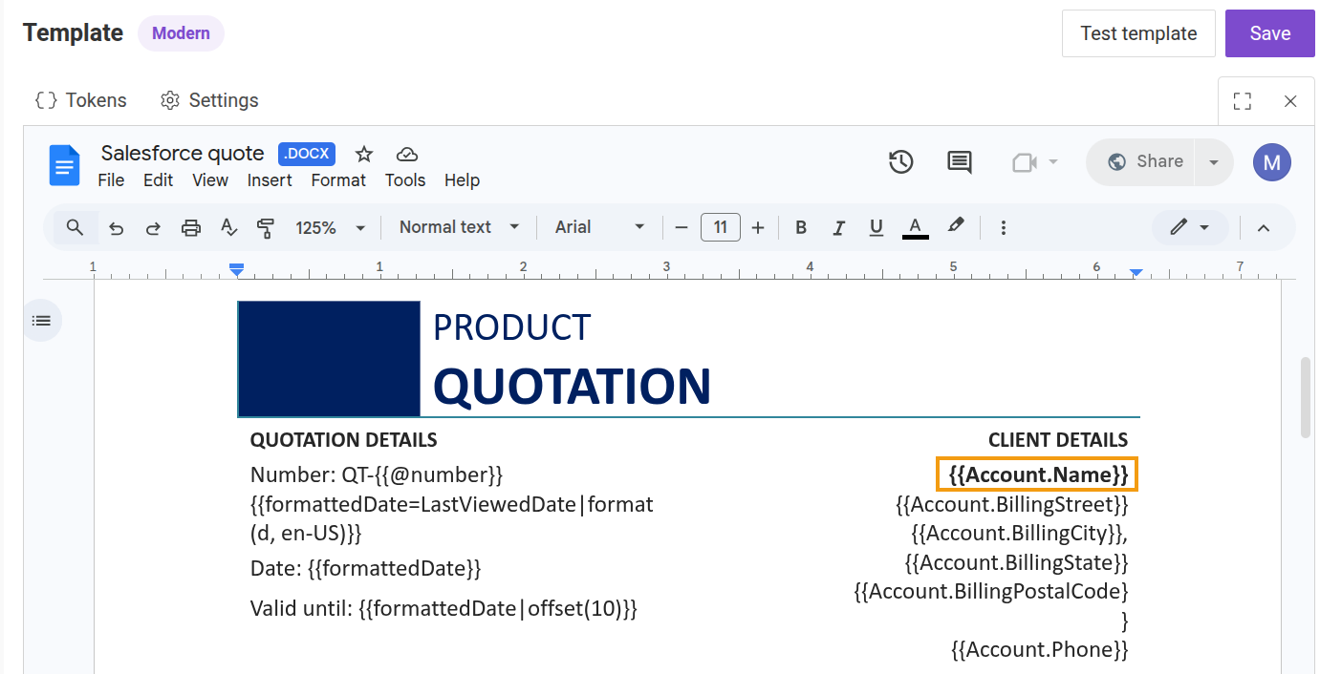Expand the Arial font dropdown
The width and height of the screenshot is (1320, 674).
click(x=600, y=227)
